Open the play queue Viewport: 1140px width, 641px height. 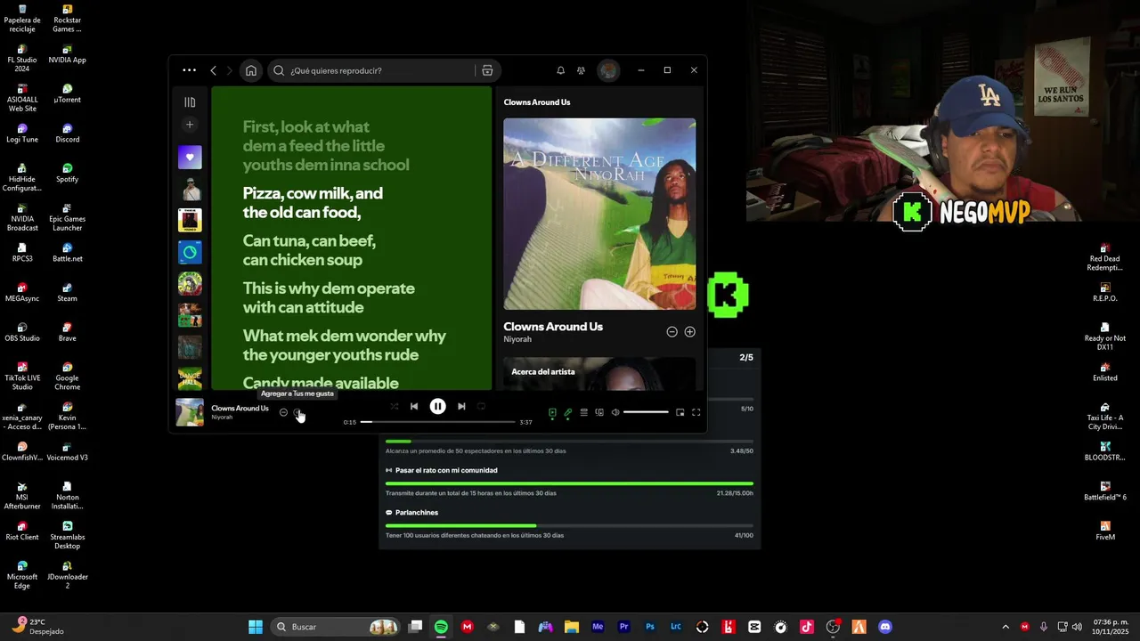pyautogui.click(x=583, y=412)
